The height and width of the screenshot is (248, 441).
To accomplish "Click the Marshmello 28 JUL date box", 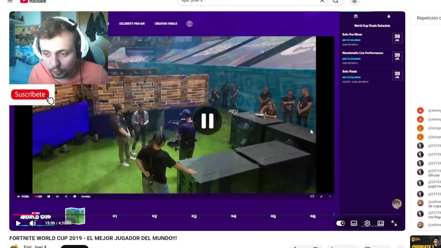I will pyautogui.click(x=397, y=56).
